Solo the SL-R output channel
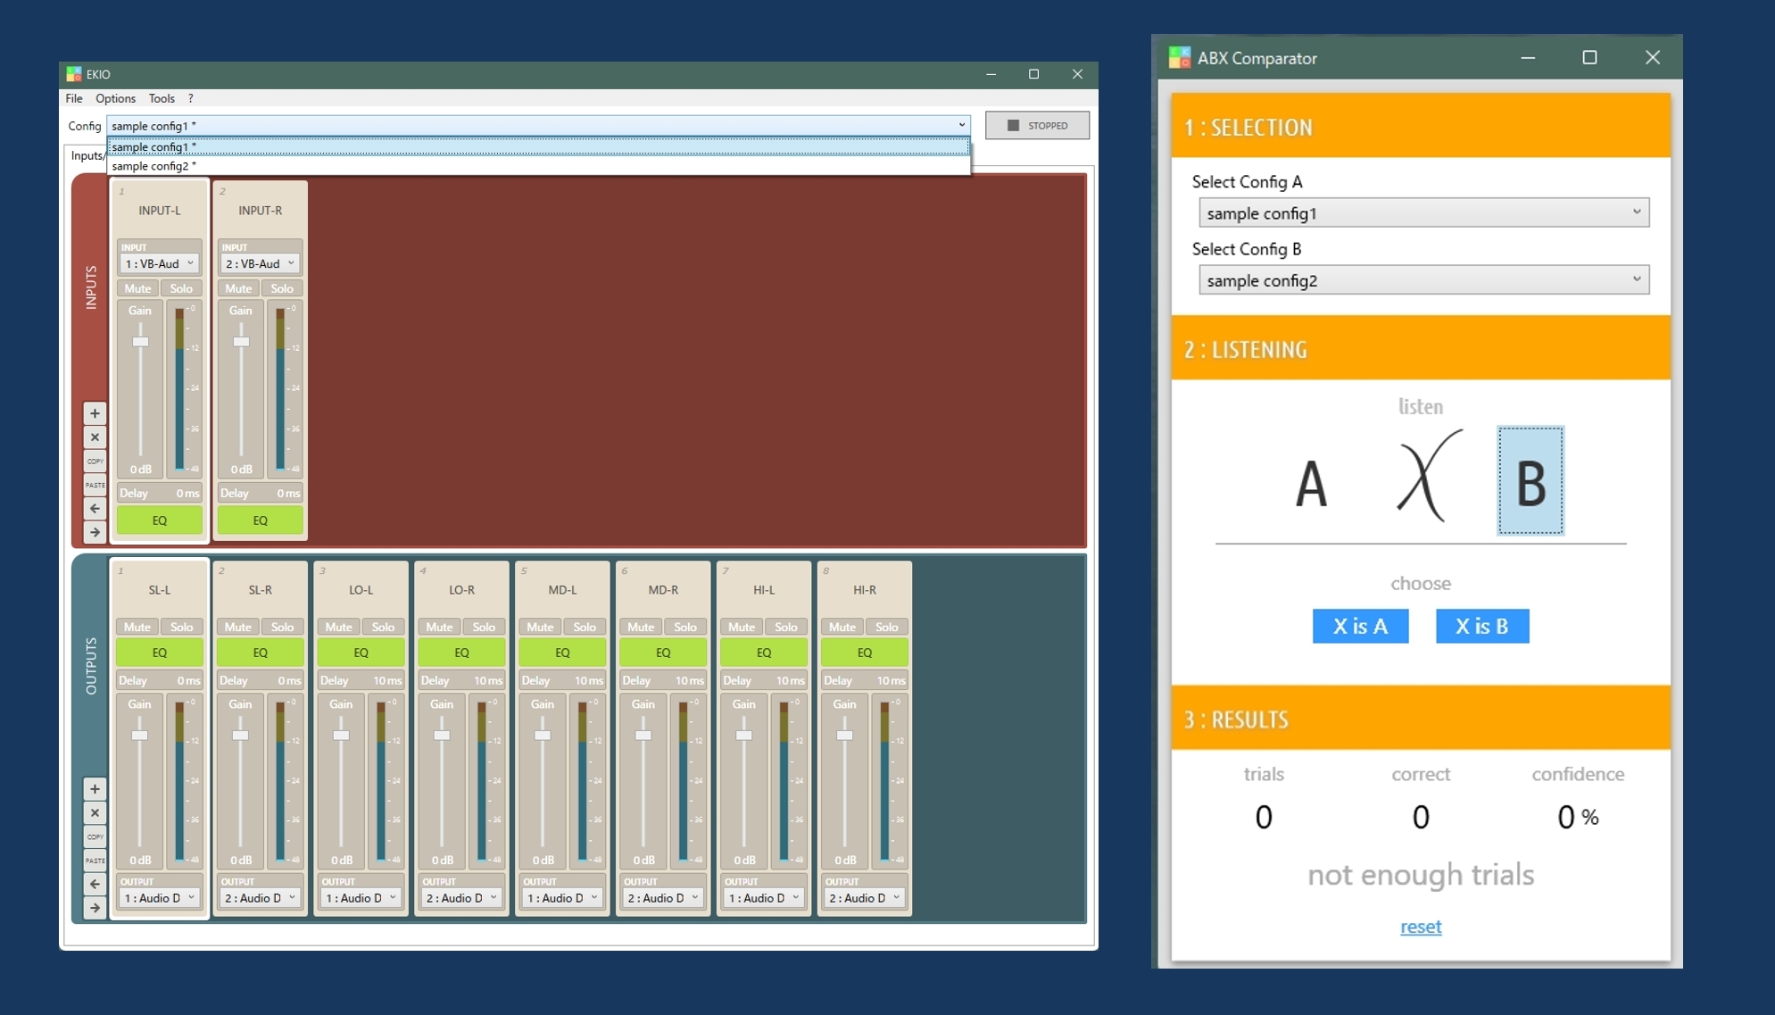The width and height of the screenshot is (1775, 1015). tap(282, 627)
